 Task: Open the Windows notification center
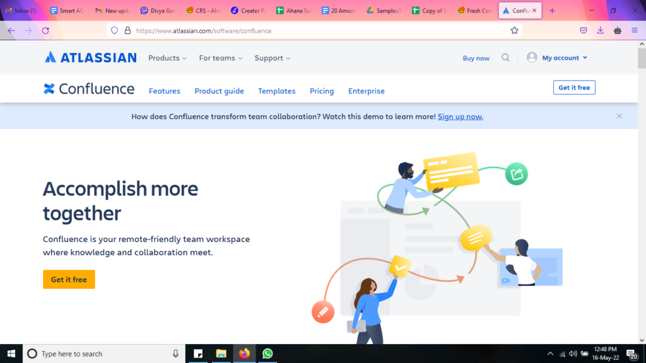(632, 354)
